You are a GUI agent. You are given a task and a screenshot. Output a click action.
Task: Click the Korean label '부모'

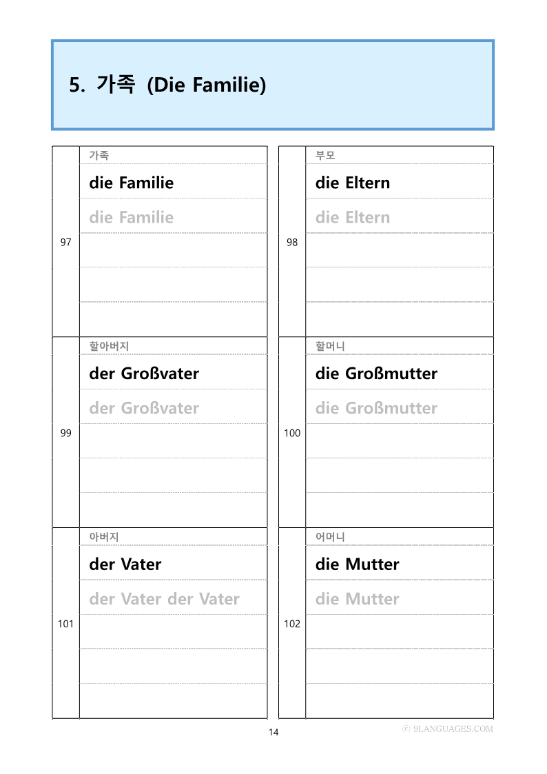tap(325, 155)
